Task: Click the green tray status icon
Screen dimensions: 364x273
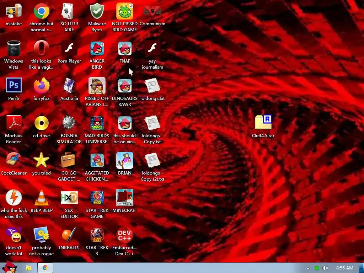Action: pos(317,268)
